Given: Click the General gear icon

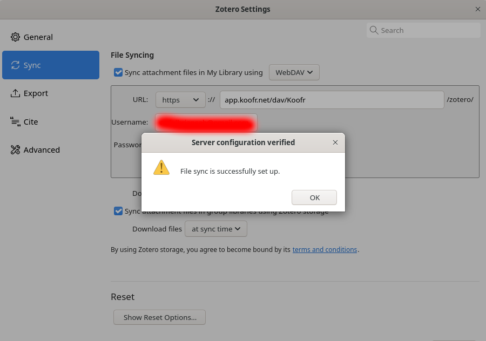Looking at the screenshot, I should (x=15, y=37).
